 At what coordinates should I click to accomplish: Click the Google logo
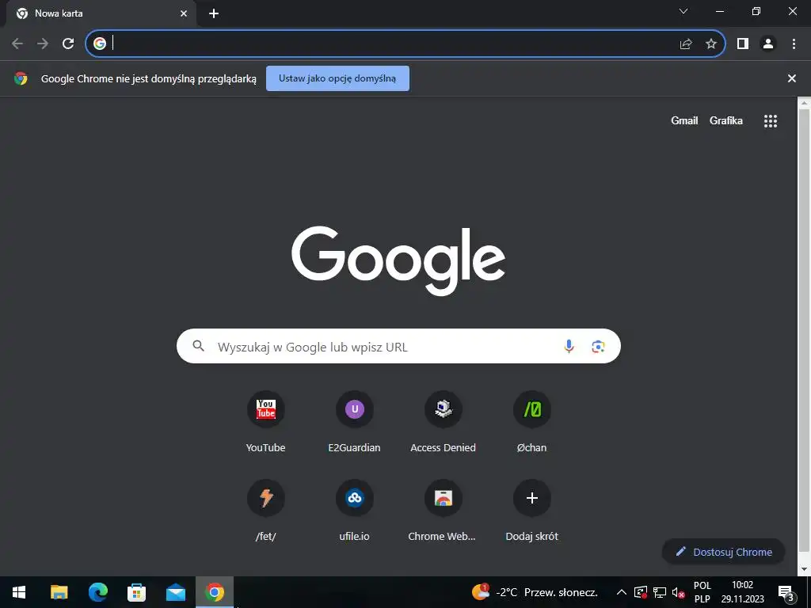[398, 260]
